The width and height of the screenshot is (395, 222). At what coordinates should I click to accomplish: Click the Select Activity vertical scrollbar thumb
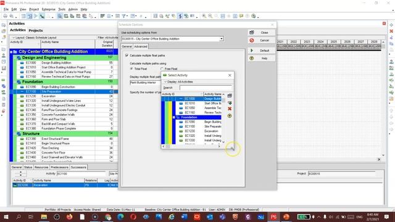(223, 100)
